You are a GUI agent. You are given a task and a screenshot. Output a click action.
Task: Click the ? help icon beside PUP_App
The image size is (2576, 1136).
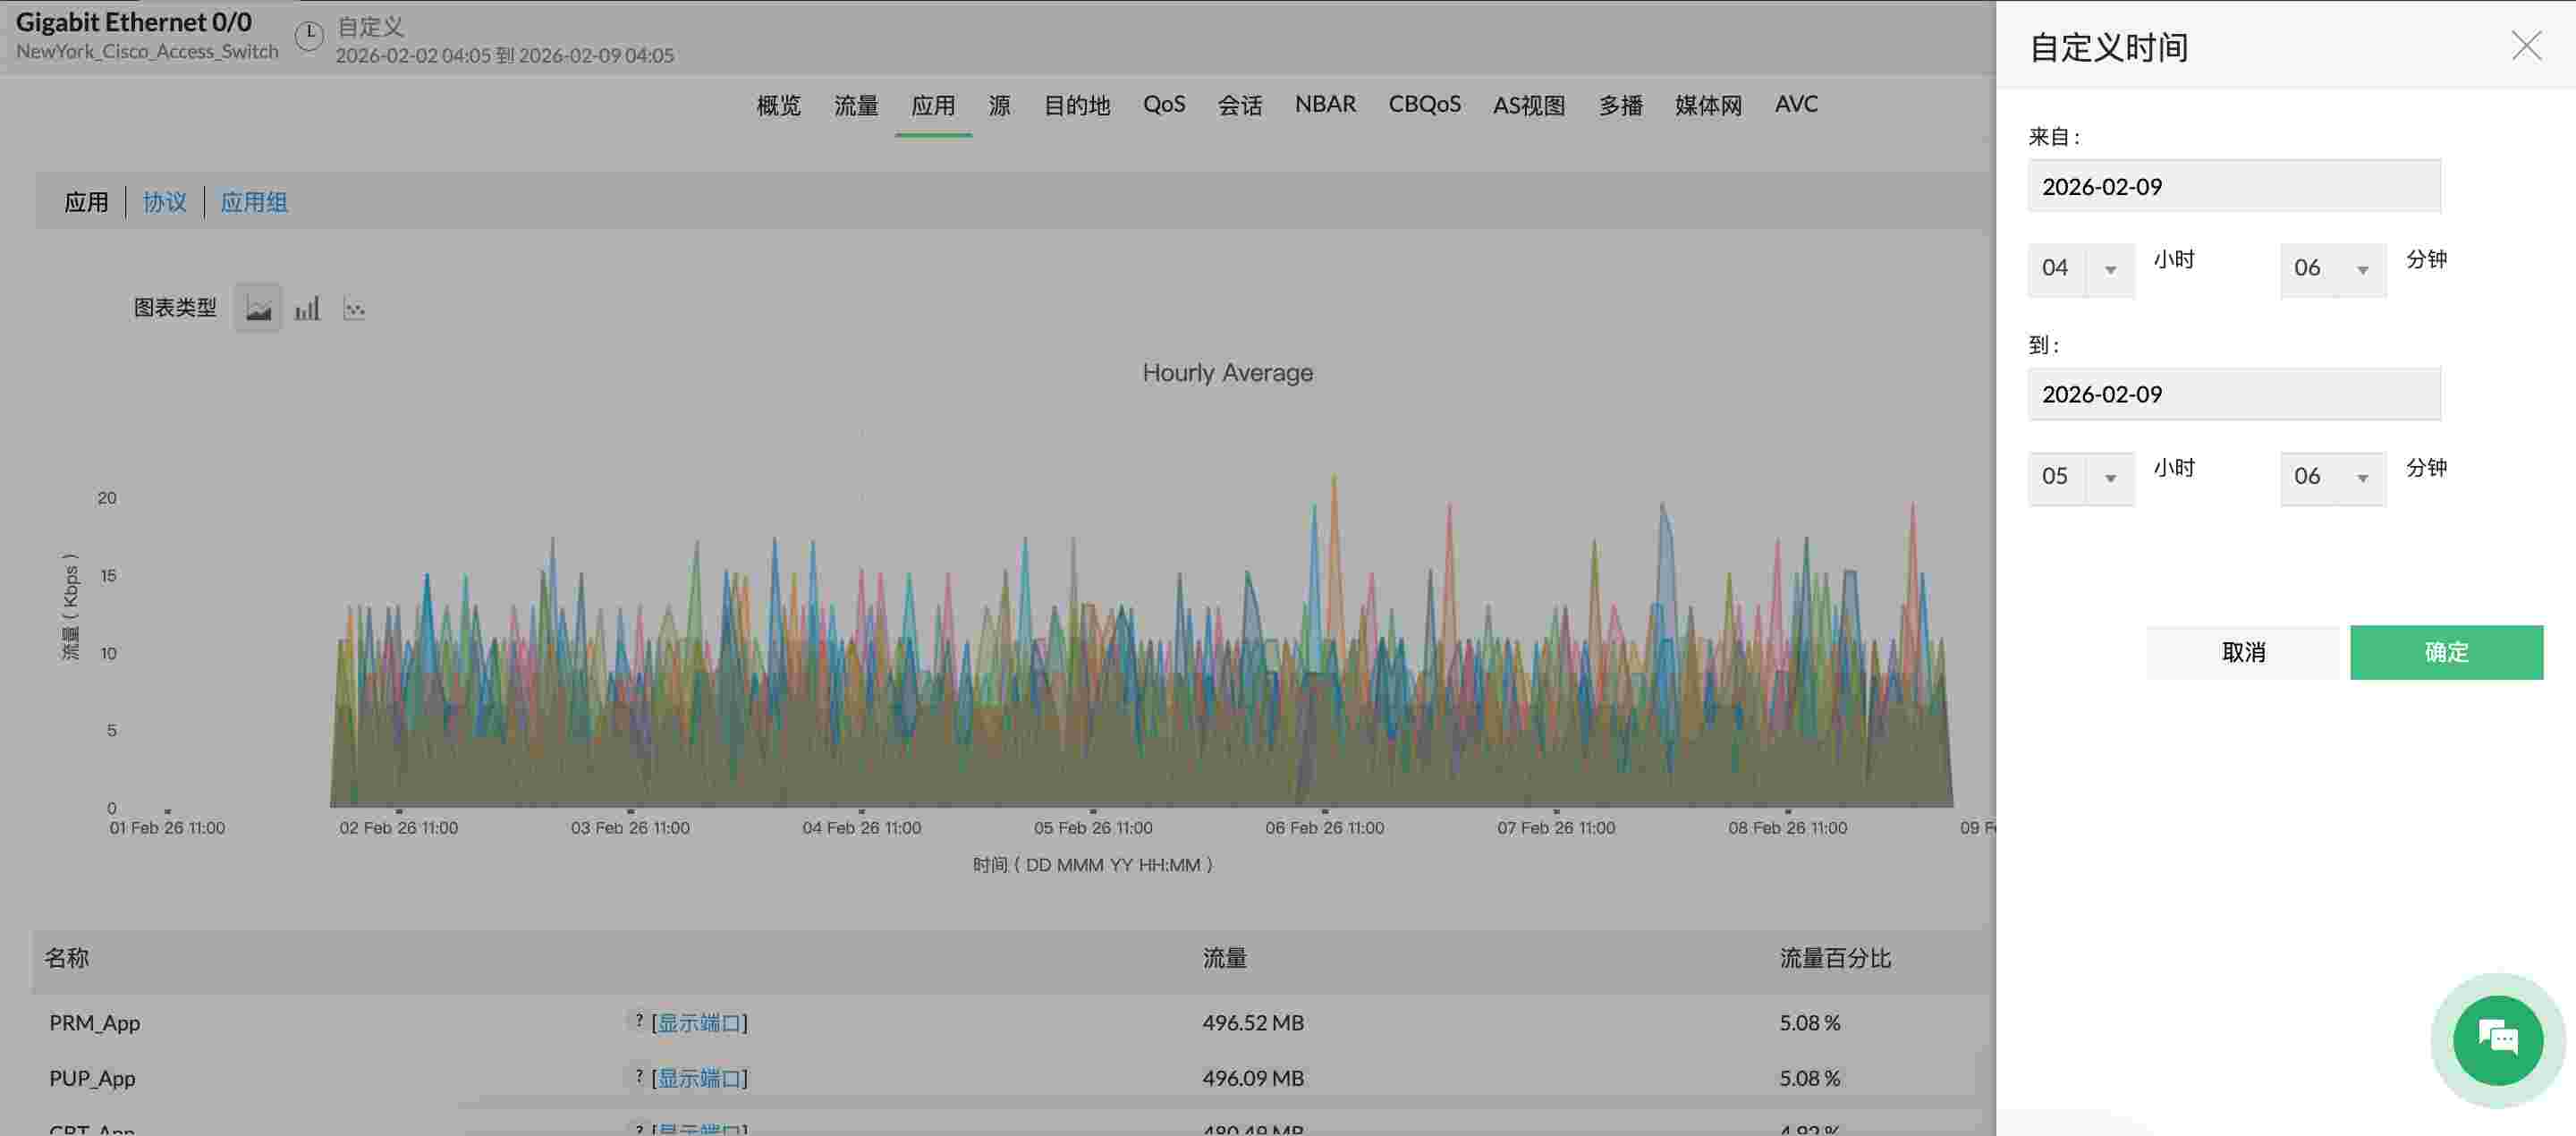click(x=636, y=1077)
